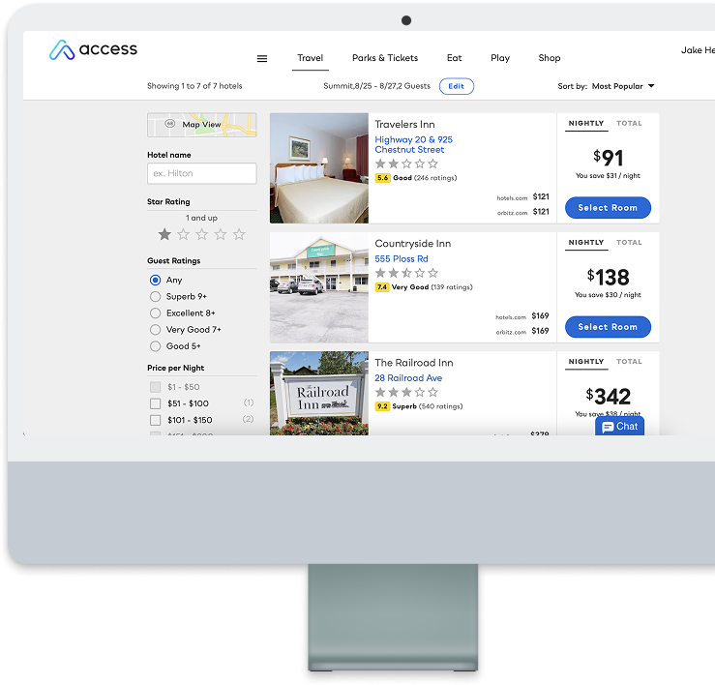Open the Travelers Inn hotel title
Screen dimensions: 715x685
click(x=404, y=125)
